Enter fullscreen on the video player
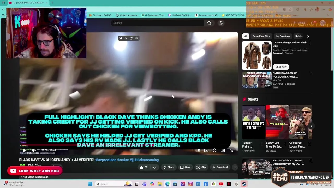Image resolution: width=334 pixels, height=188 pixels. [231, 150]
